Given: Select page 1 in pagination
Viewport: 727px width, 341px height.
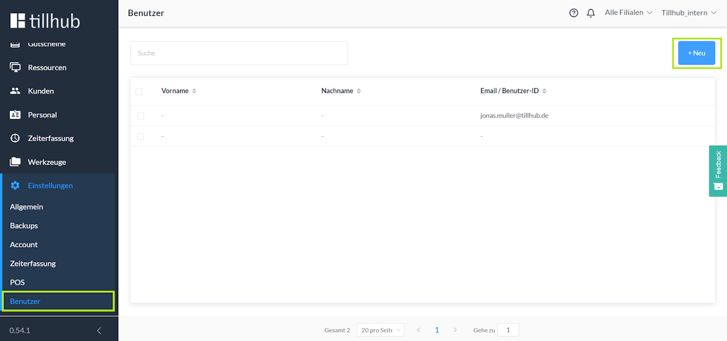Looking at the screenshot, I should click(x=437, y=330).
